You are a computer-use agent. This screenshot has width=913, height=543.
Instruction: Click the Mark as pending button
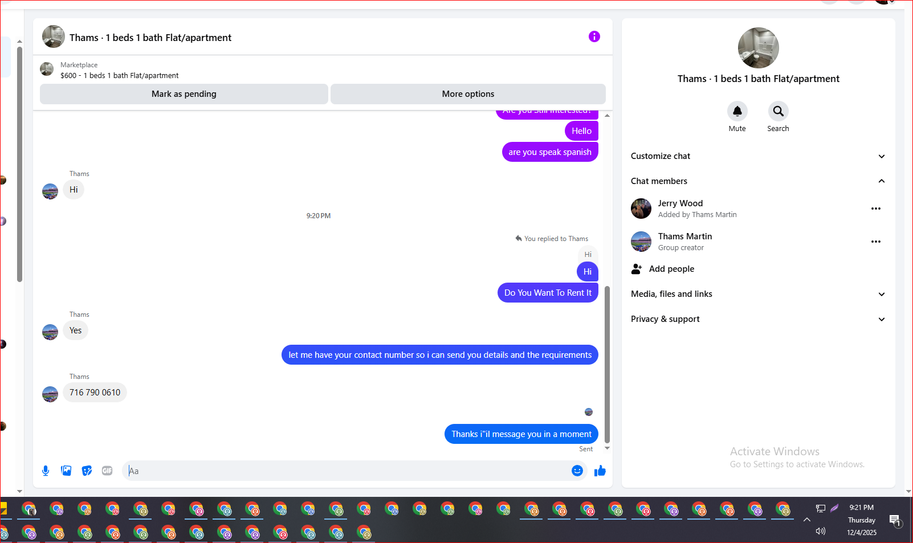[184, 94]
